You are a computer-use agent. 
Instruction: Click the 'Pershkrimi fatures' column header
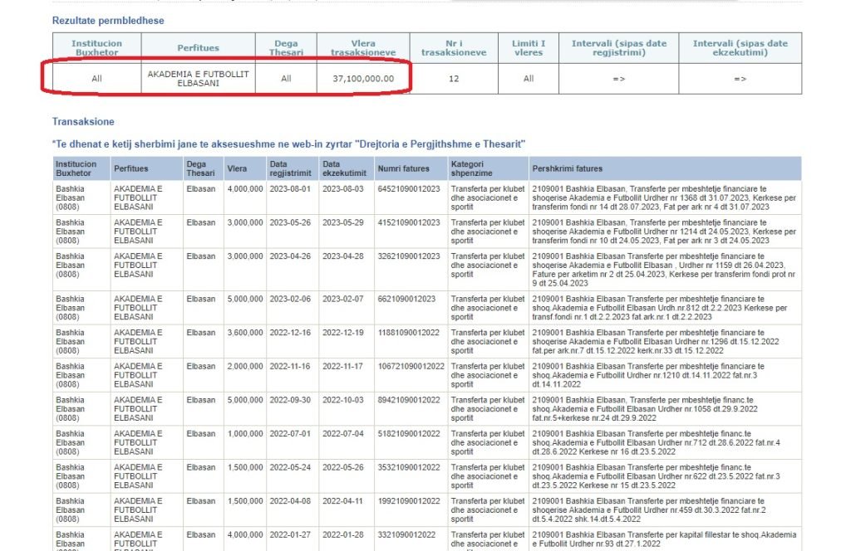click(x=568, y=168)
